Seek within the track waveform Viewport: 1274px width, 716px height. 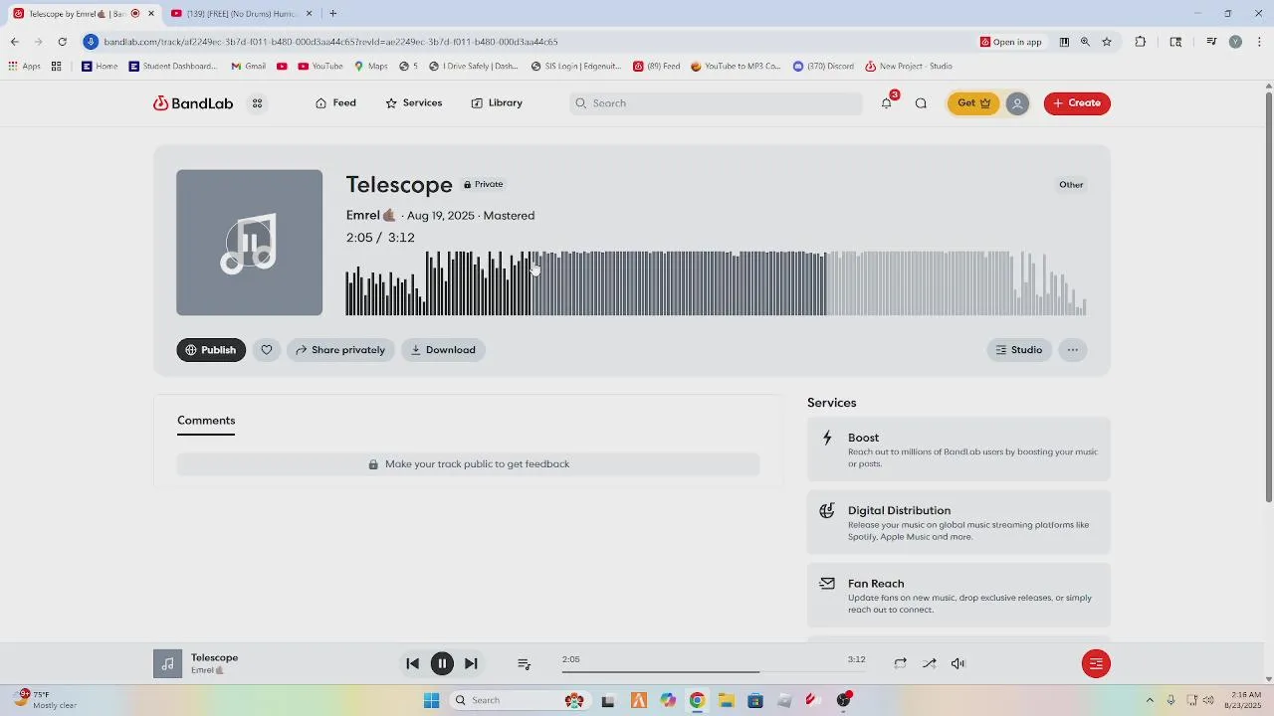pyautogui.click(x=716, y=283)
